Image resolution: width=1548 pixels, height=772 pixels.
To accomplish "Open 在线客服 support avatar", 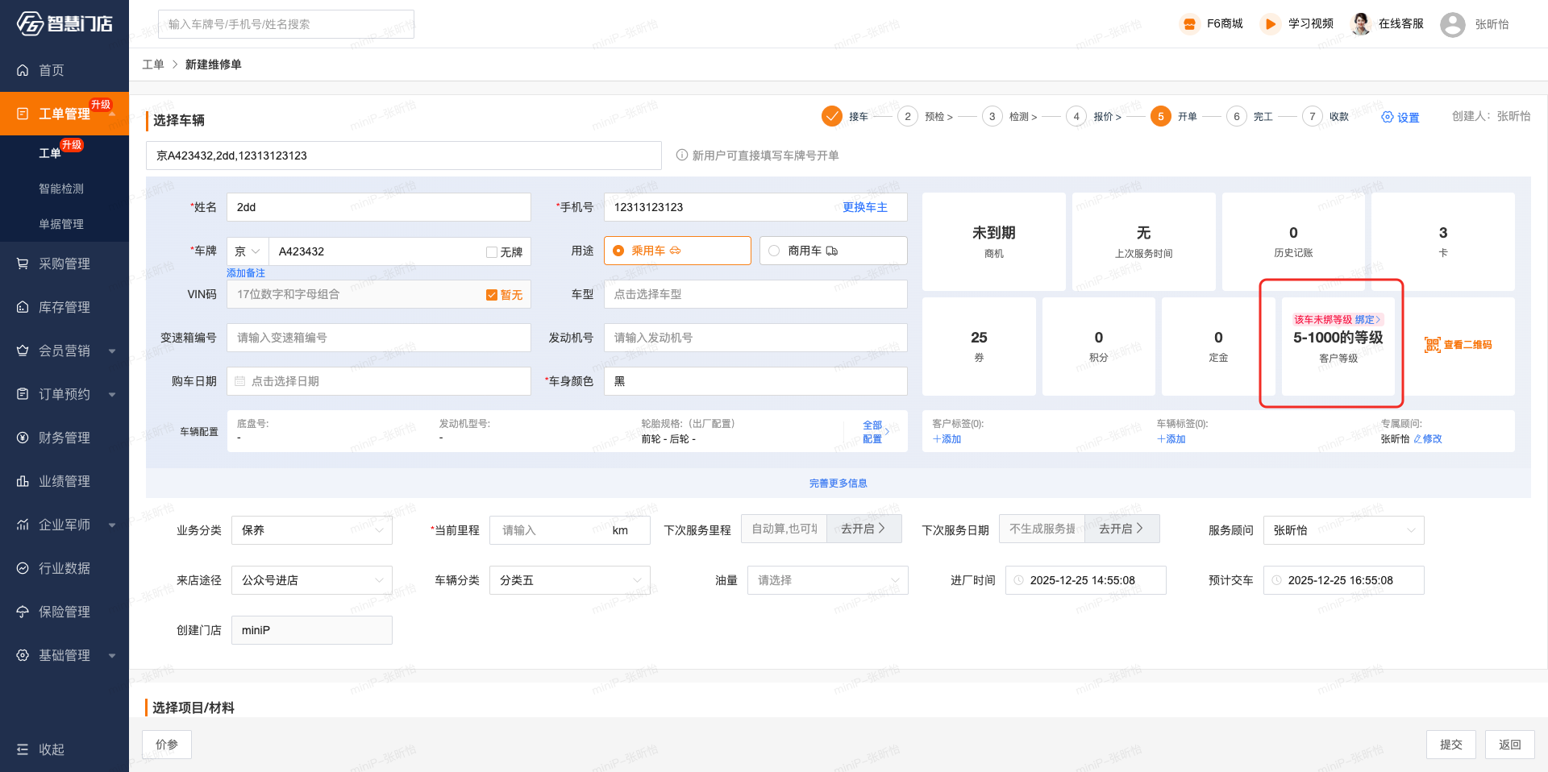I will pyautogui.click(x=1361, y=24).
